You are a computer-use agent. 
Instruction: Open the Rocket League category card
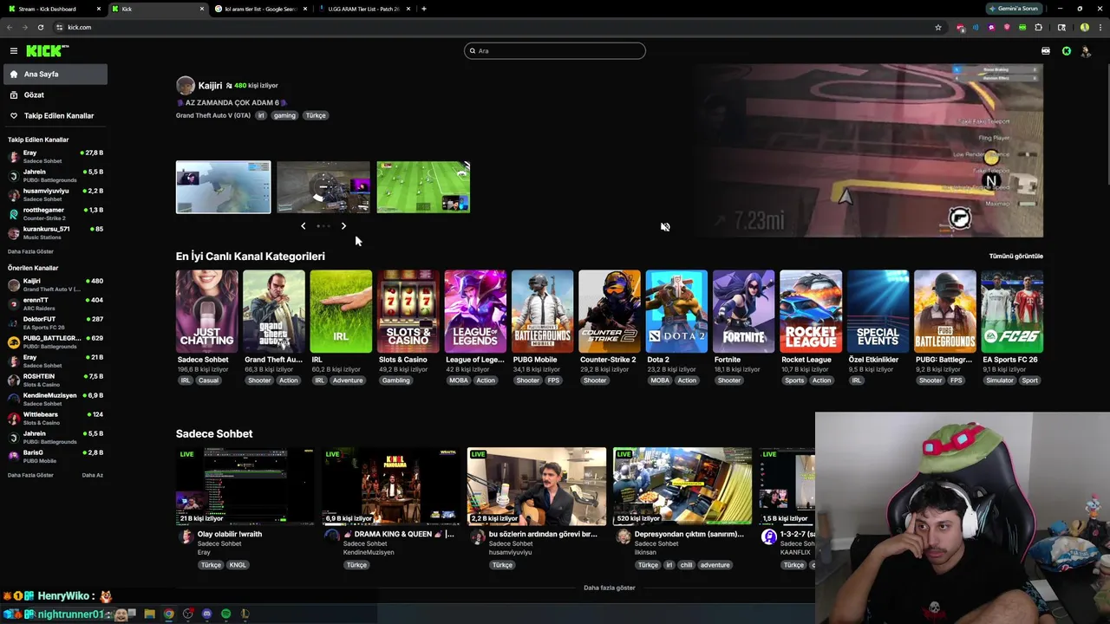coord(811,311)
